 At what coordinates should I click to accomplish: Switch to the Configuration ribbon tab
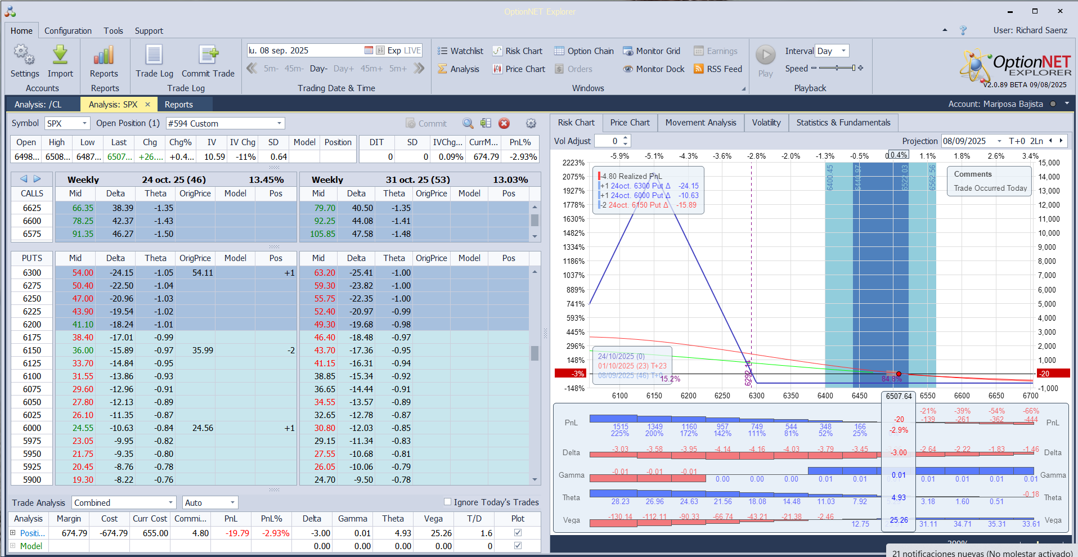click(x=68, y=30)
